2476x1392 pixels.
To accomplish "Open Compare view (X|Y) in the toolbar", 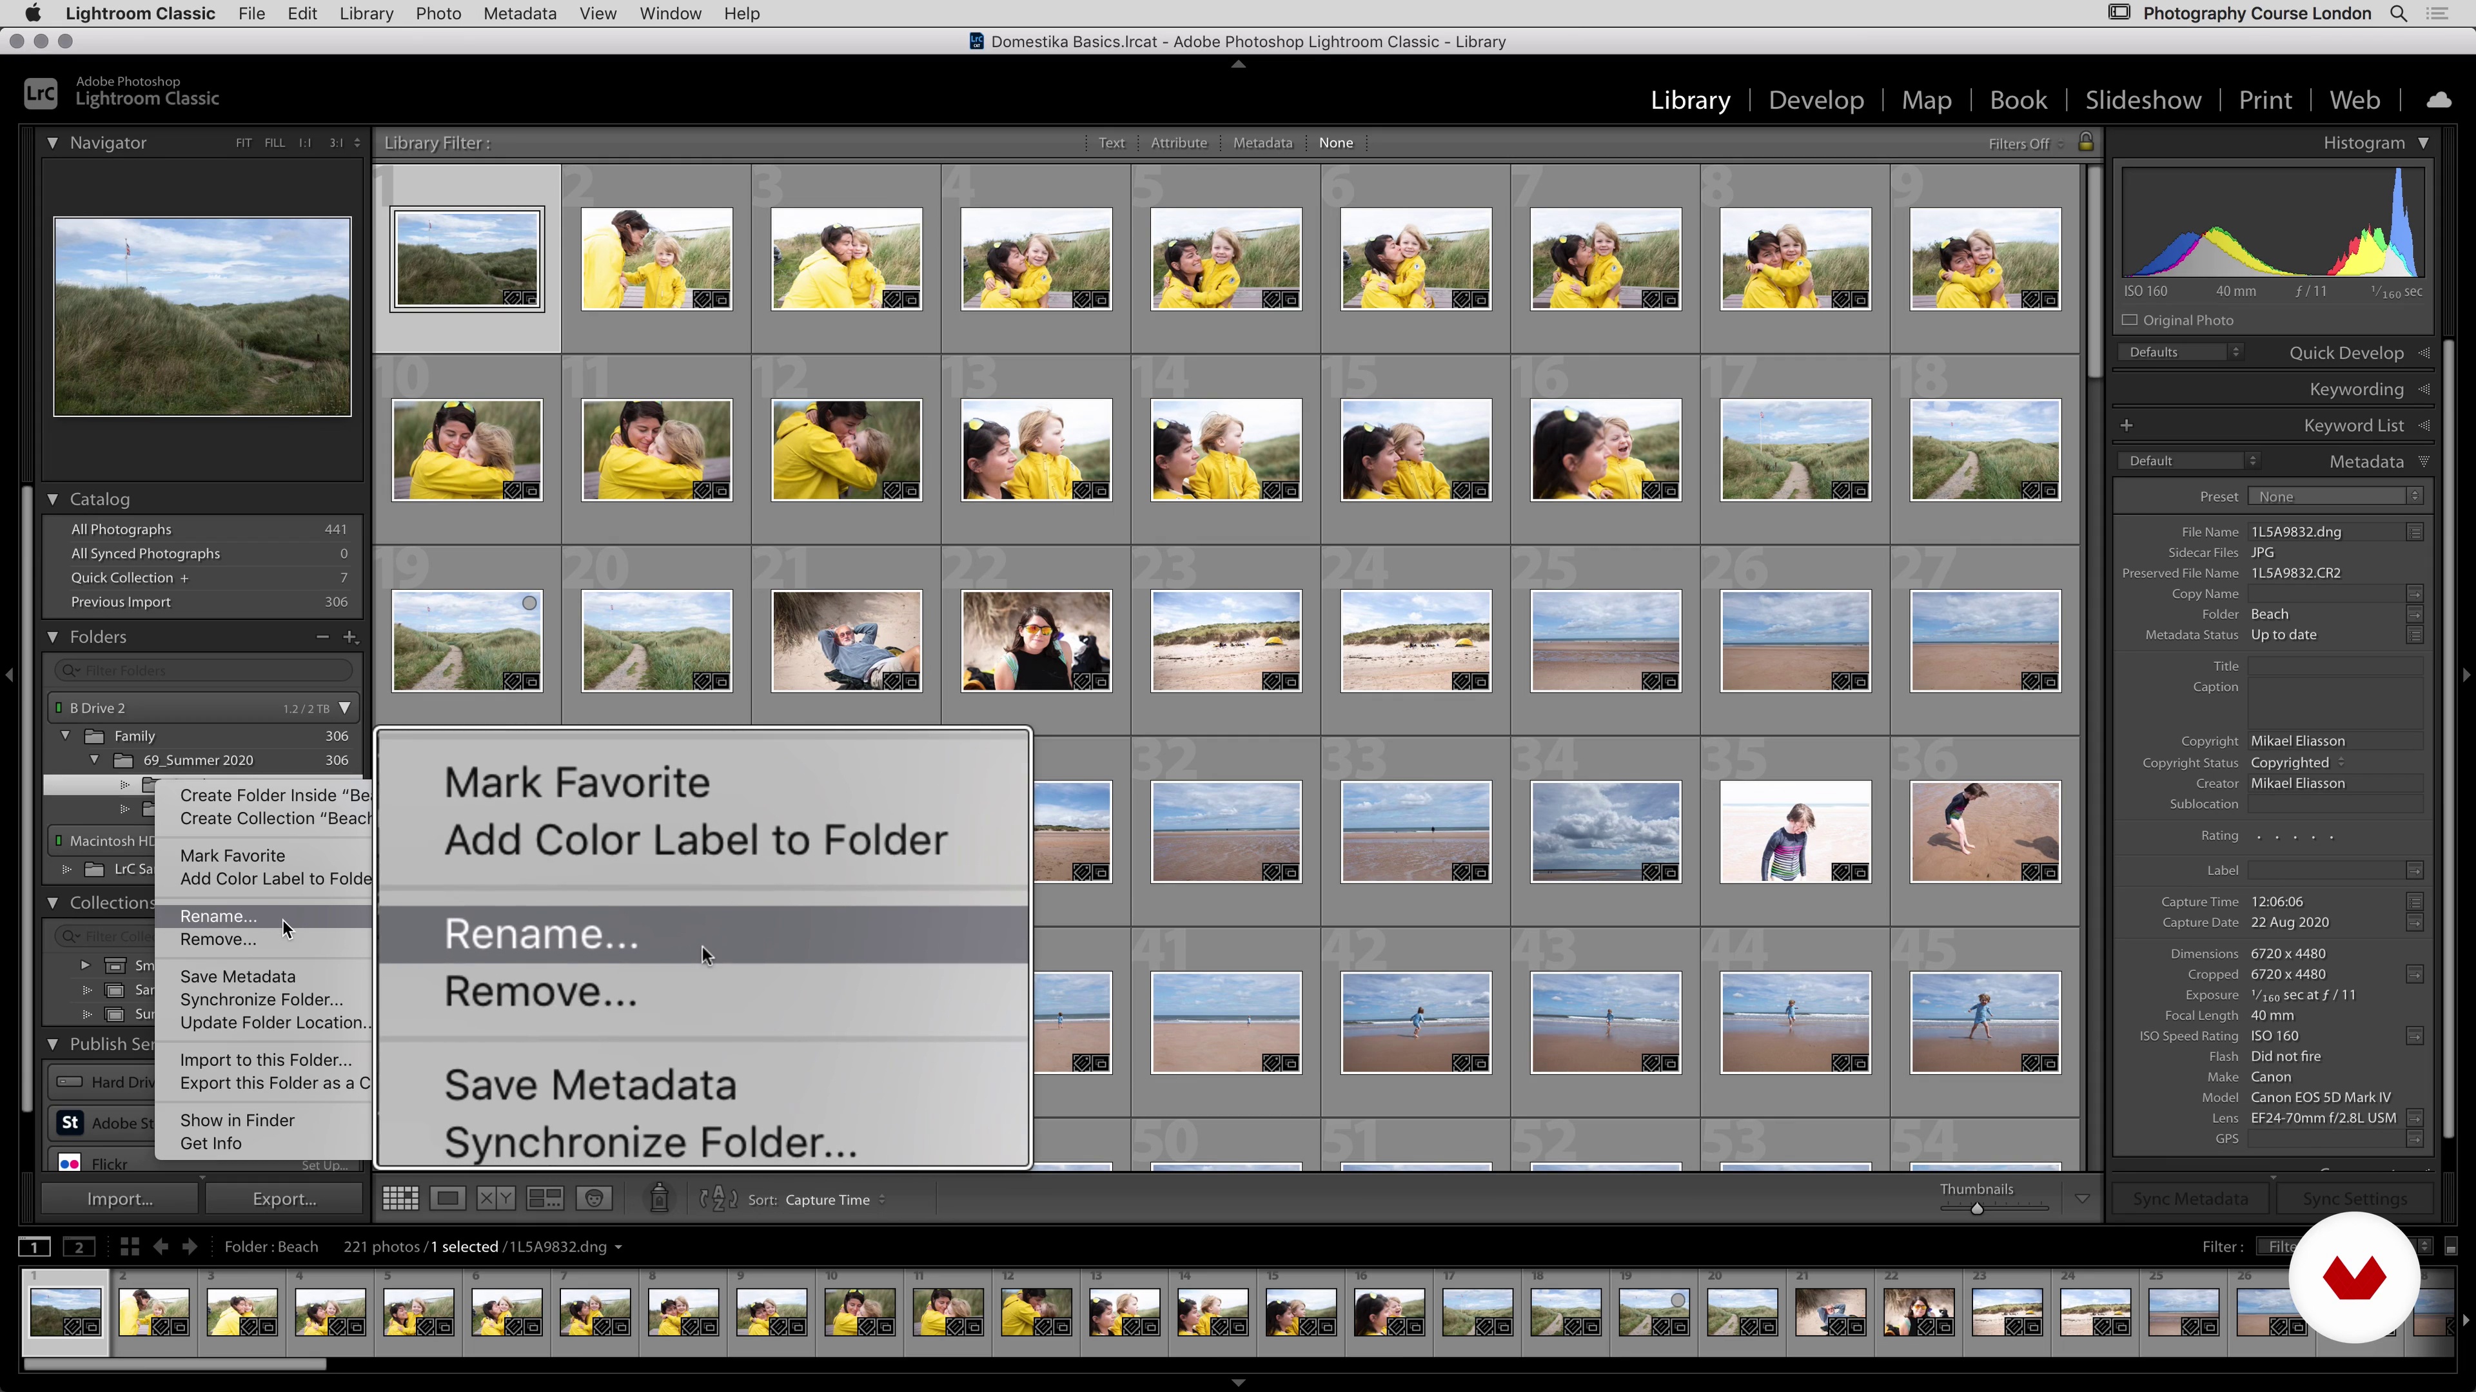I will point(496,1198).
